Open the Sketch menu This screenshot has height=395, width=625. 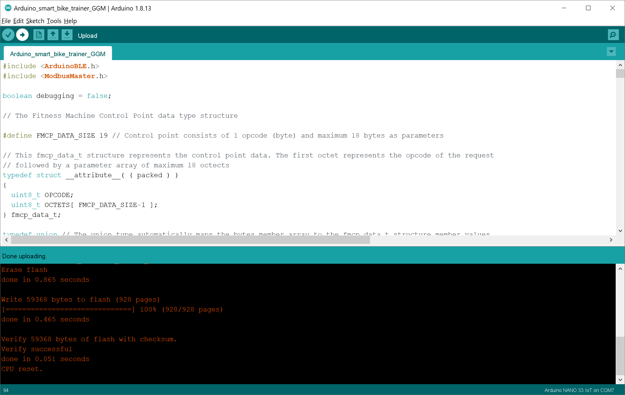(x=35, y=21)
